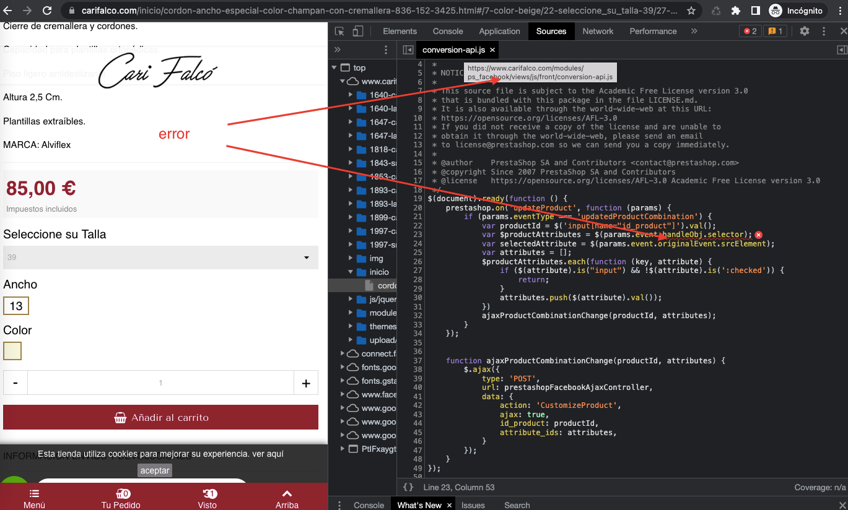Image resolution: width=848 pixels, height=510 pixels.
Task: Select Ancho size 13 option
Action: (16, 306)
